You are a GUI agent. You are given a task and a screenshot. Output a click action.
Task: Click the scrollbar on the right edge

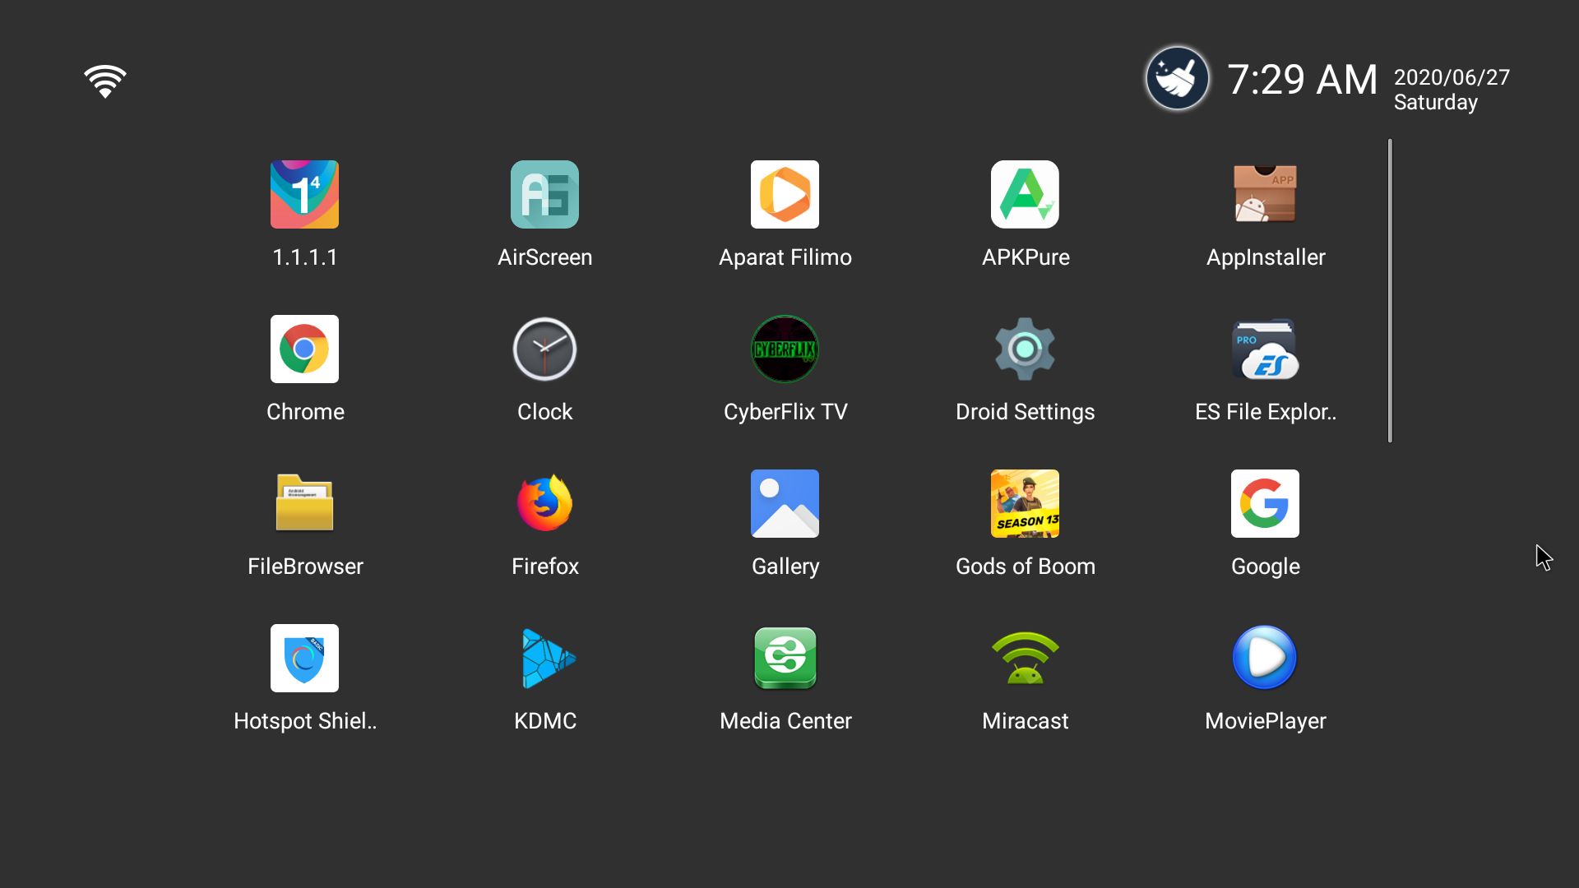tap(1390, 289)
